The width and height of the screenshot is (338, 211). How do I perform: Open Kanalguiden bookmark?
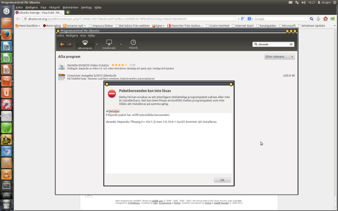tap(266, 26)
